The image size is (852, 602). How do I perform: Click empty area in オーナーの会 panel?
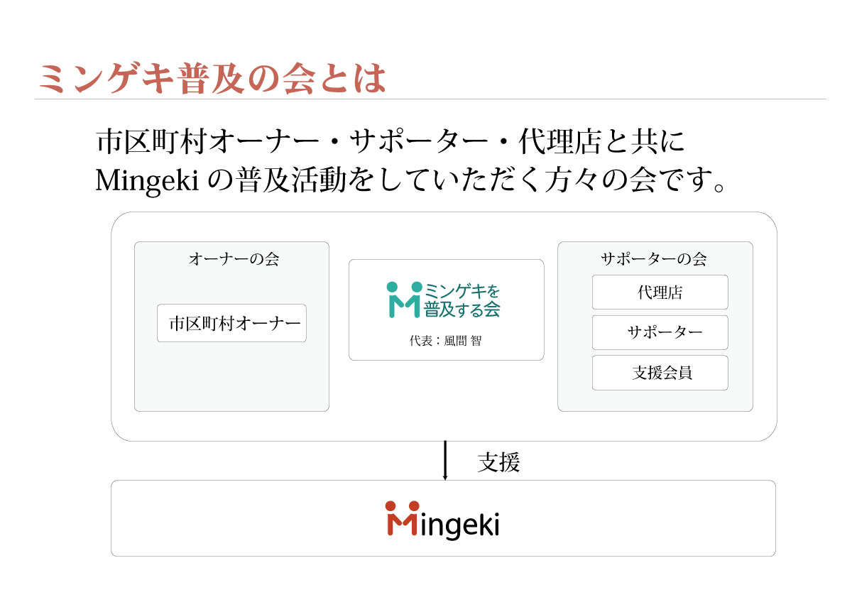[x=231, y=376]
